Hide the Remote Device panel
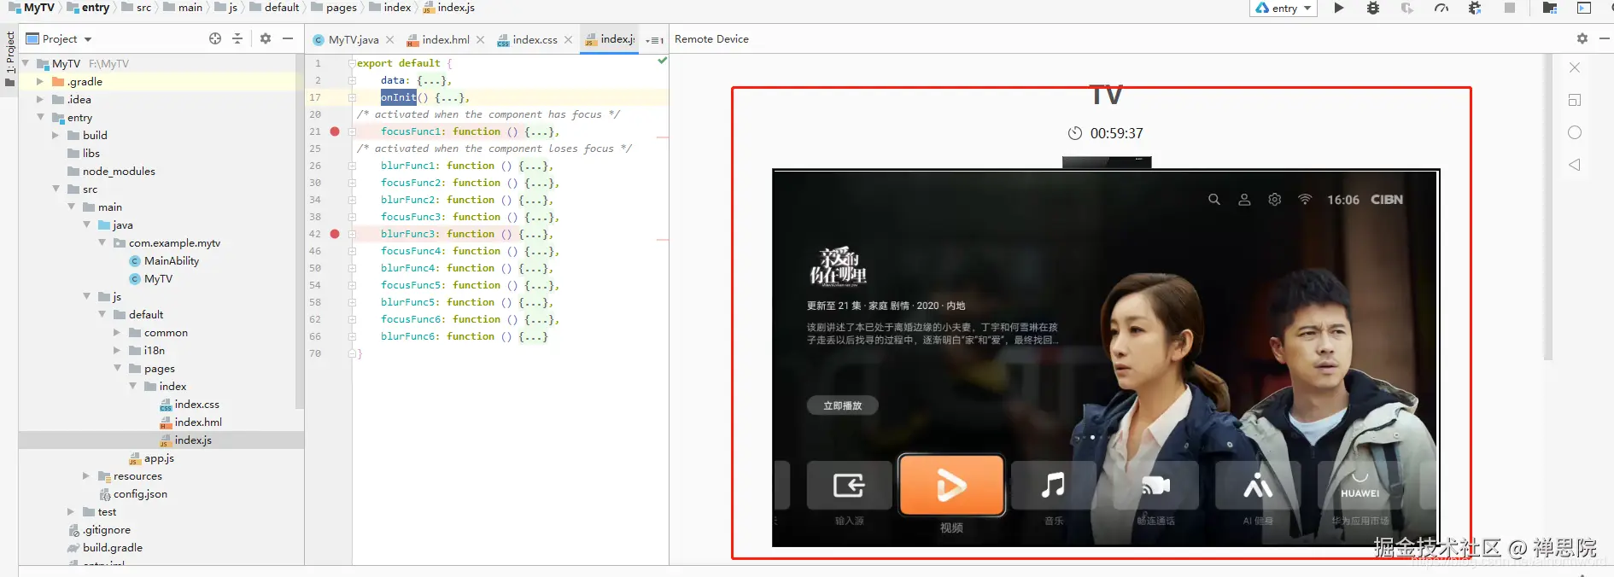This screenshot has width=1614, height=577. click(1605, 38)
